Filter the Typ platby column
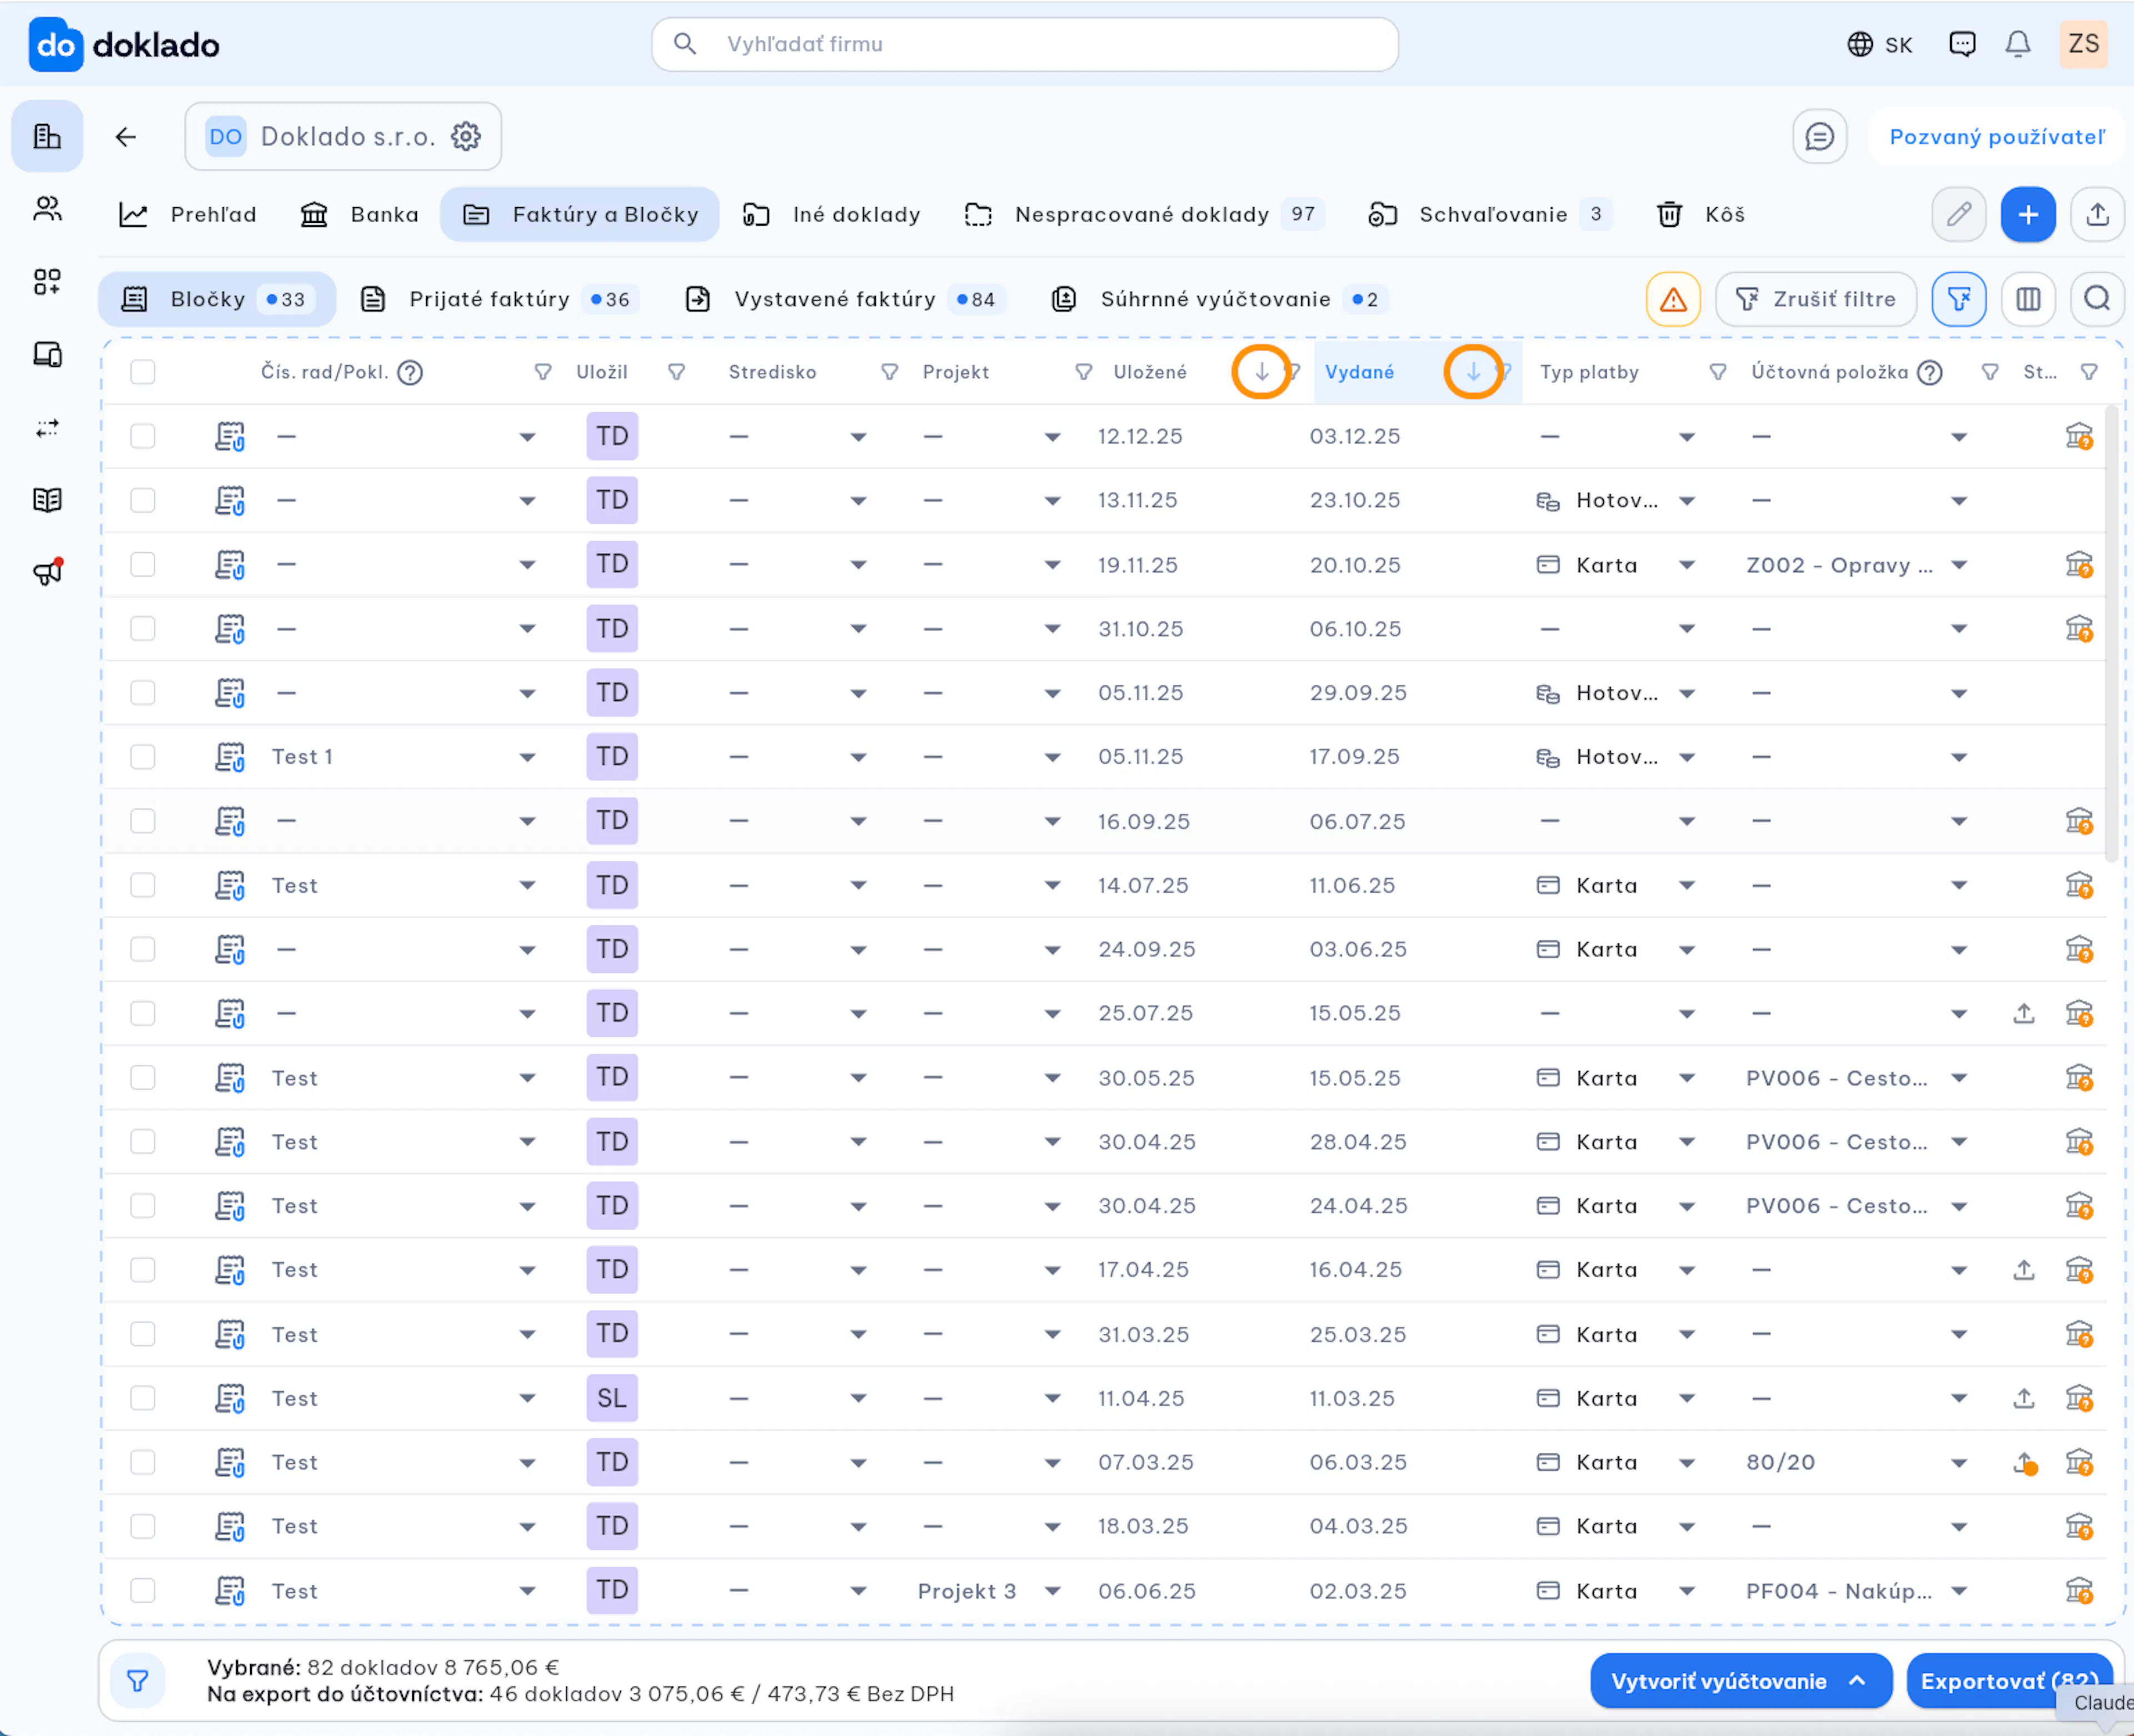 [x=1718, y=372]
